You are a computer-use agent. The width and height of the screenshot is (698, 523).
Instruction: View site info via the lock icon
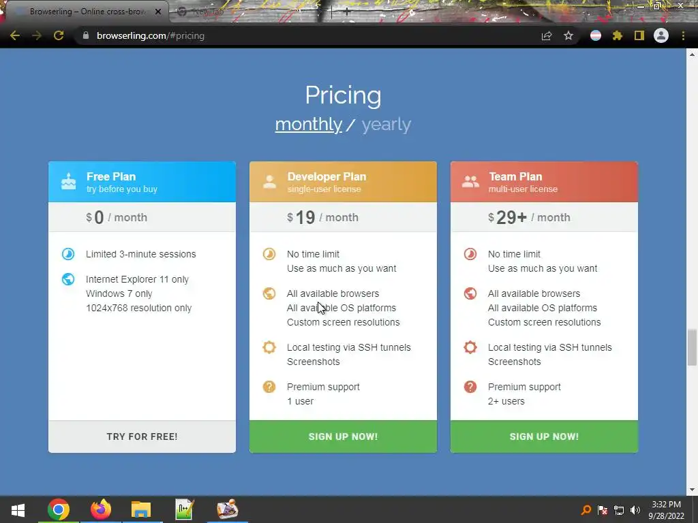(86, 35)
